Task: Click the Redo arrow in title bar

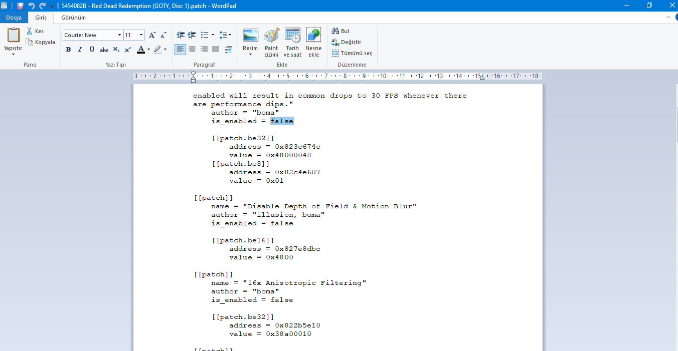Action: tap(43, 6)
